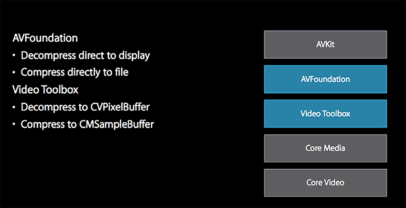Click the bullet dot before "Decompress direct to display"

[14, 56]
